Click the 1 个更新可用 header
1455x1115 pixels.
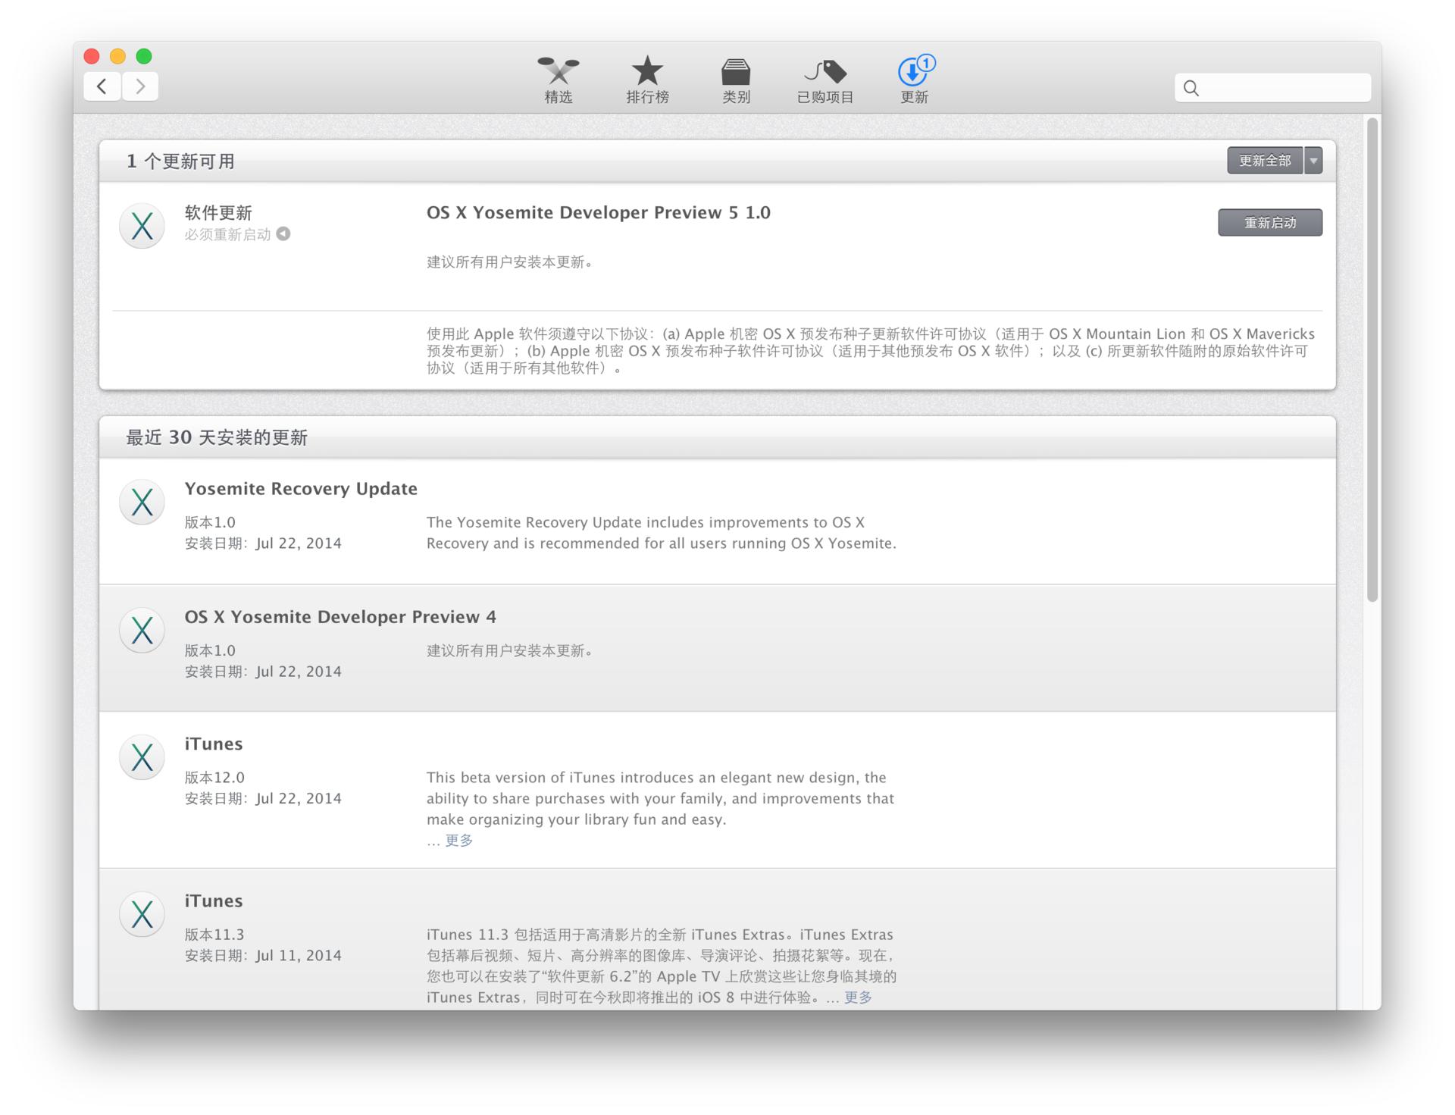click(x=180, y=161)
